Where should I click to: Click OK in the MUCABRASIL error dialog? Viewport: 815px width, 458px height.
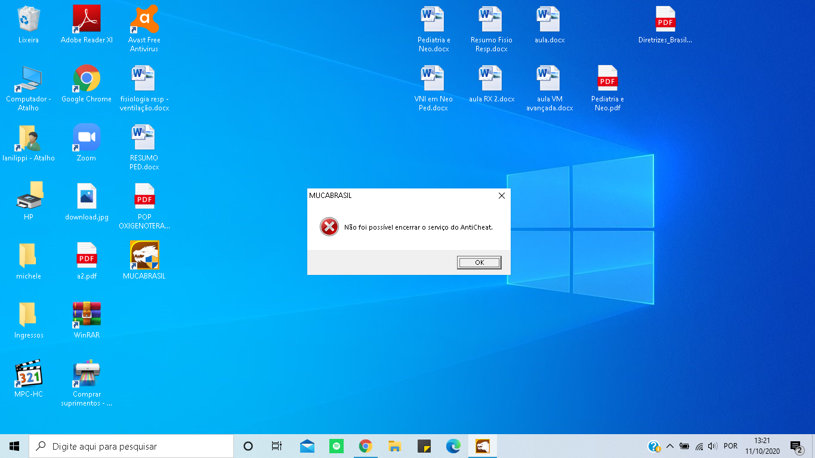(479, 262)
